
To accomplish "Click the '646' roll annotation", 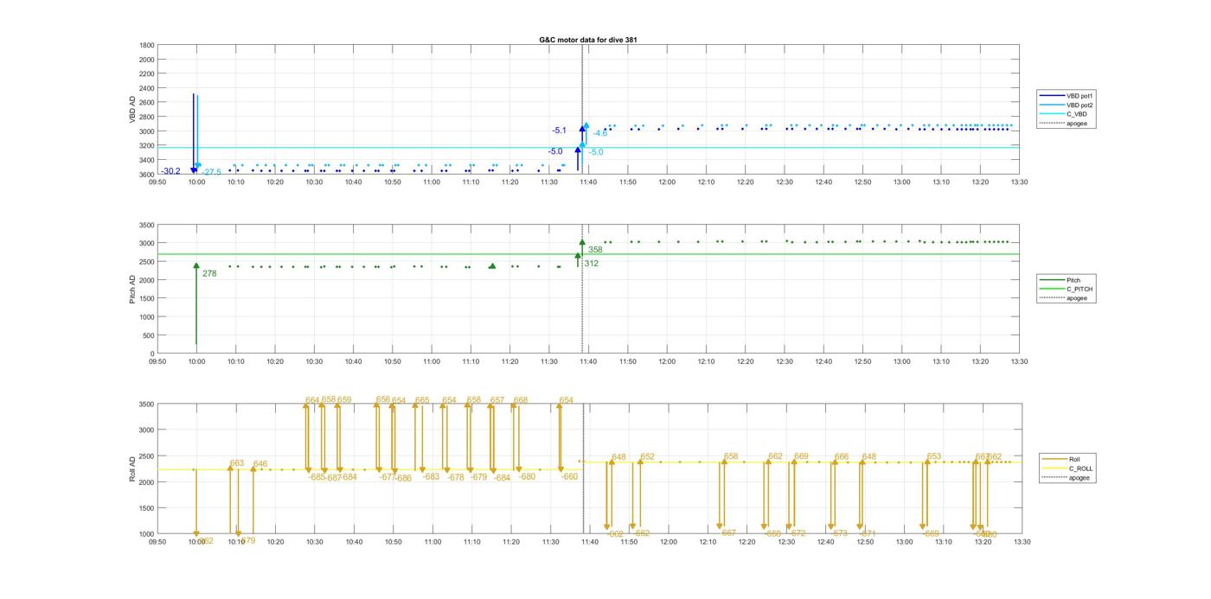I will (x=260, y=464).
